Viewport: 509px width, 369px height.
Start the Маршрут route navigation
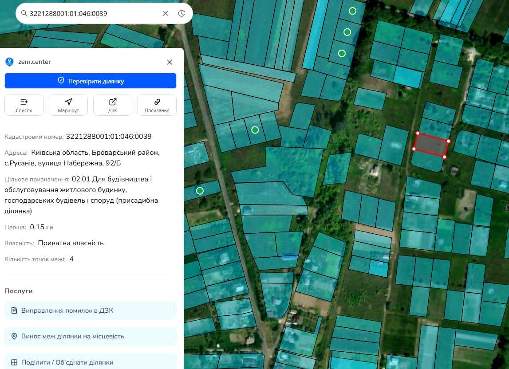tap(68, 105)
